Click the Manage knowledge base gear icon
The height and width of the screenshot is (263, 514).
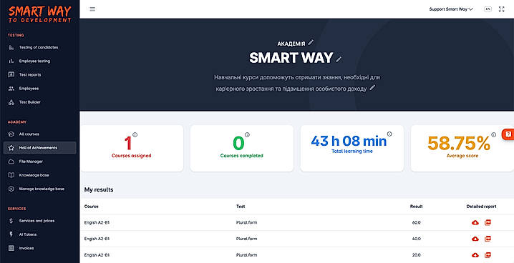pos(11,189)
